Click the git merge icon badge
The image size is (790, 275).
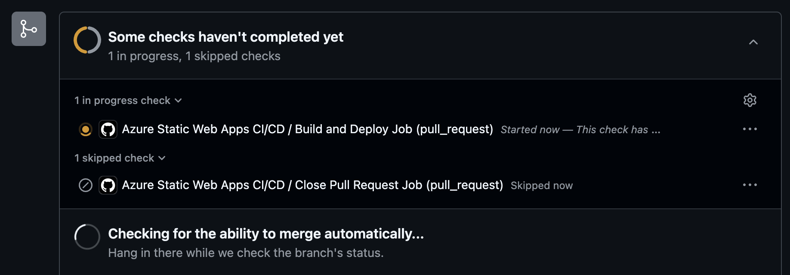pyautogui.click(x=29, y=29)
